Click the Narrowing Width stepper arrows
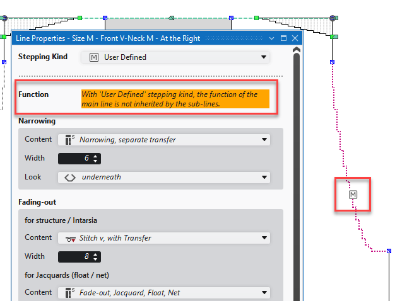Viewport: 419px width, 301px height. tap(95, 159)
